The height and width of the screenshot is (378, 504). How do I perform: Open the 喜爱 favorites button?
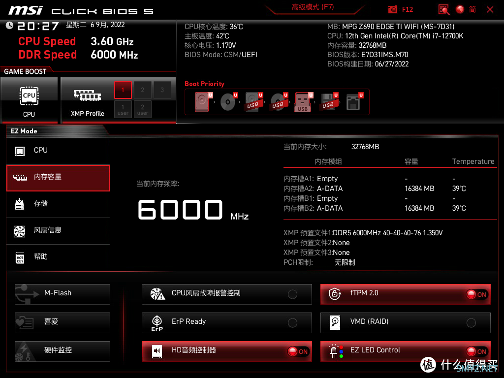click(63, 323)
